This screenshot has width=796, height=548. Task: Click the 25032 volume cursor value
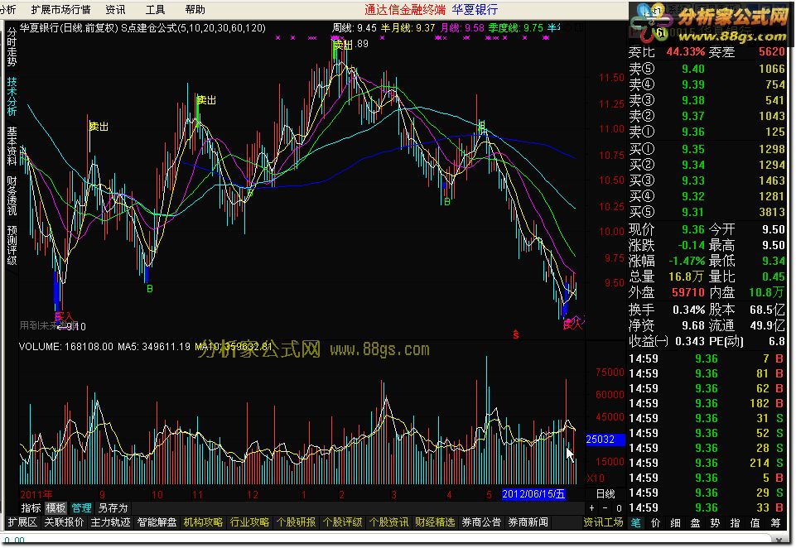(x=605, y=440)
